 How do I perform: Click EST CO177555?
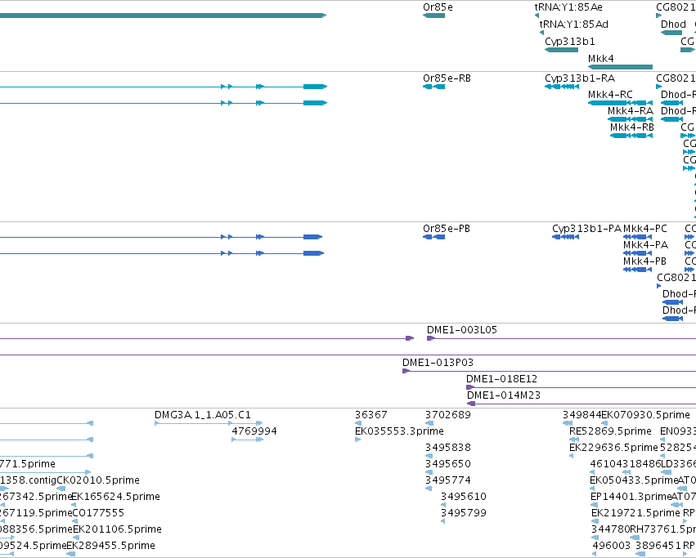[x=76, y=521]
